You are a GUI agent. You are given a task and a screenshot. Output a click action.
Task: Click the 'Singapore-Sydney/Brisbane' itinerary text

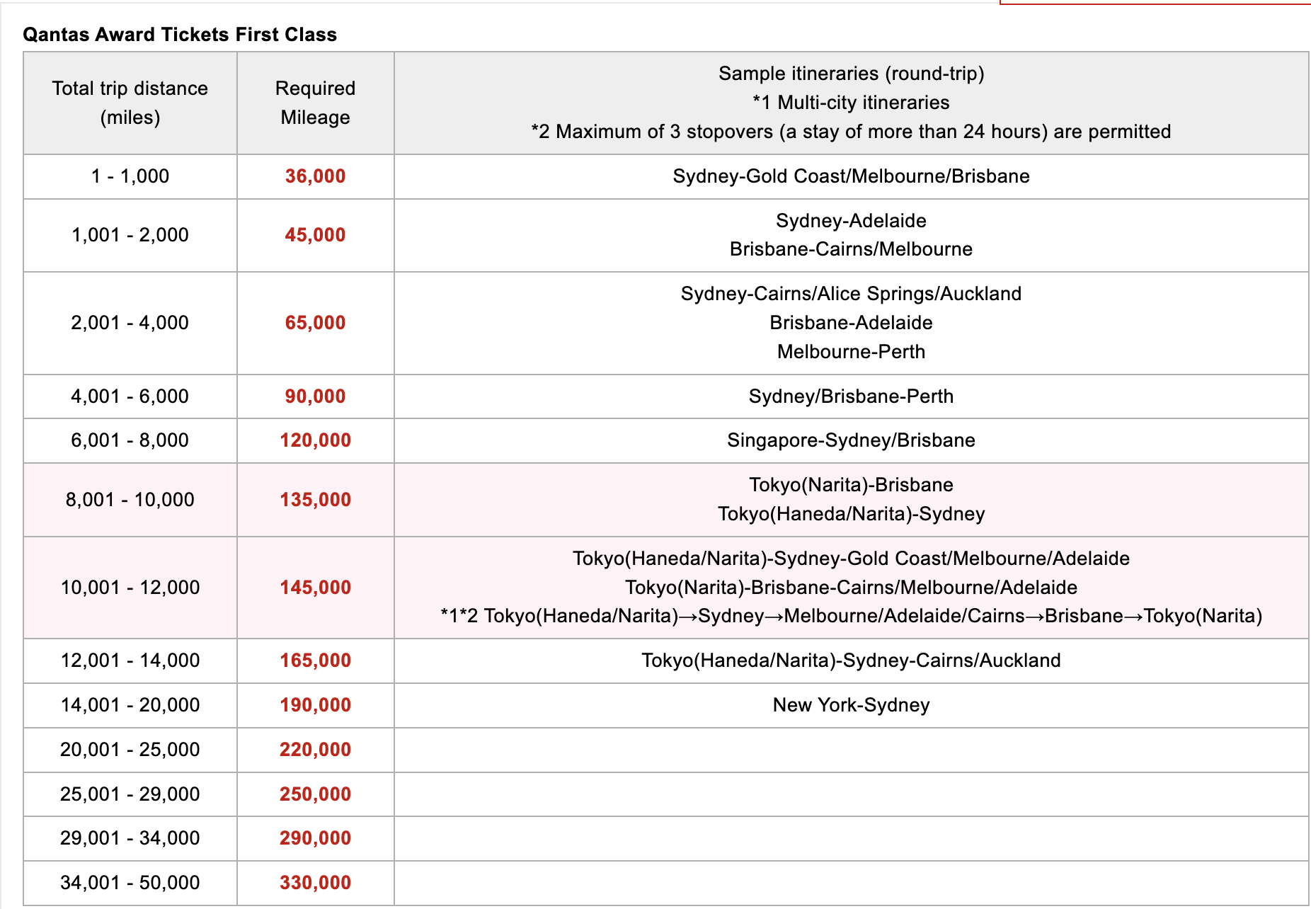tap(852, 440)
